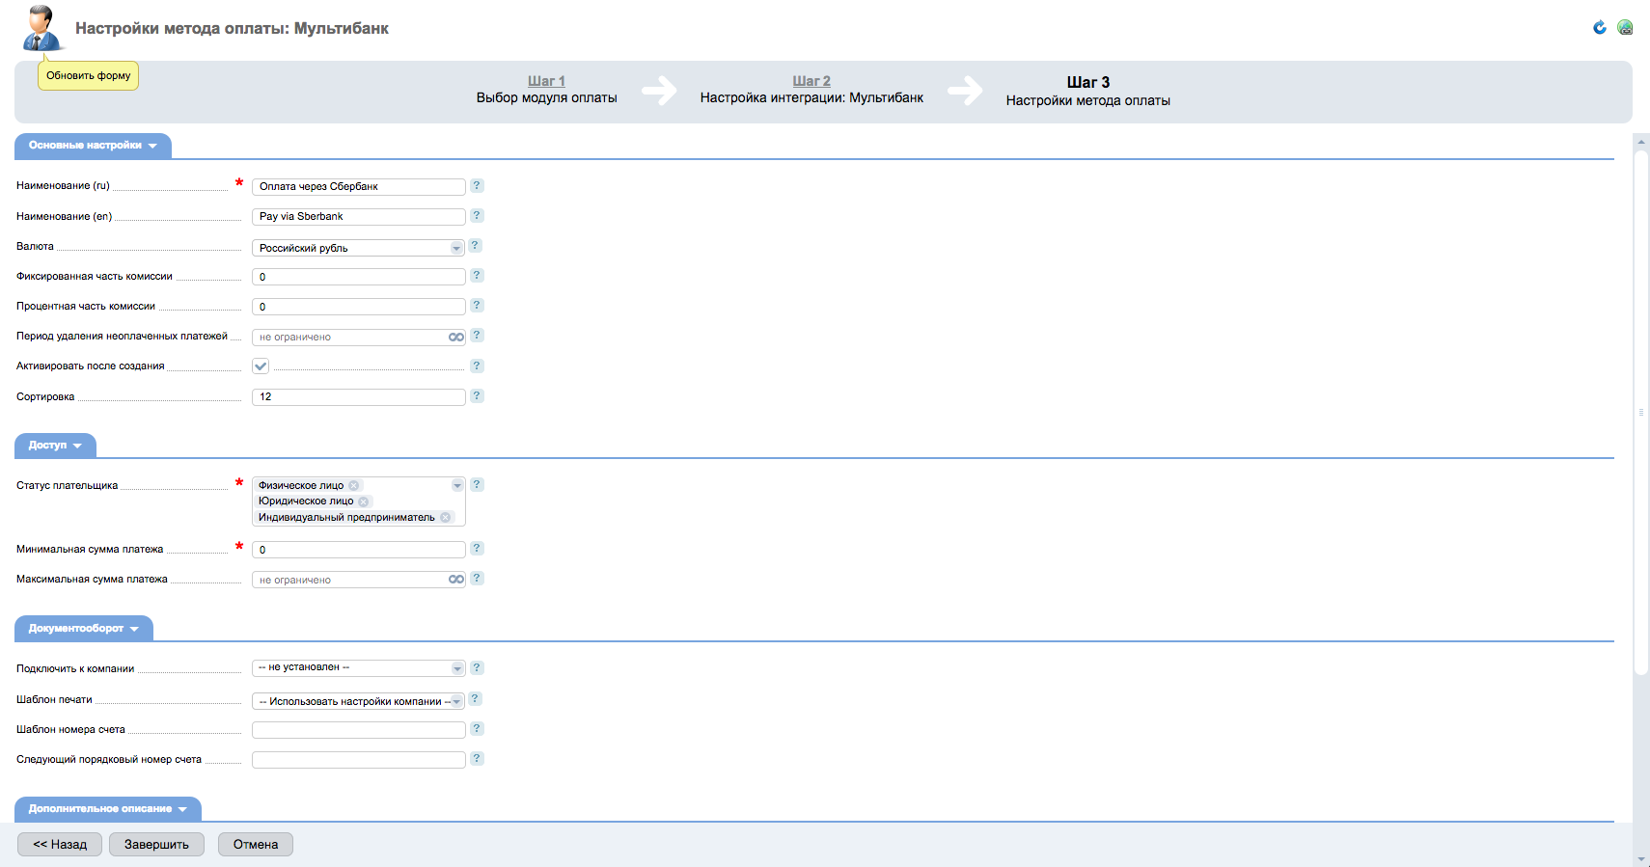This screenshot has width=1650, height=867.
Task: Go to Шаг 2 wizard step
Action: [811, 81]
